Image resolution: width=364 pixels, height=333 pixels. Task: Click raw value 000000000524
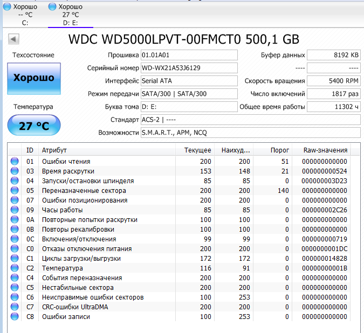coord(324,171)
